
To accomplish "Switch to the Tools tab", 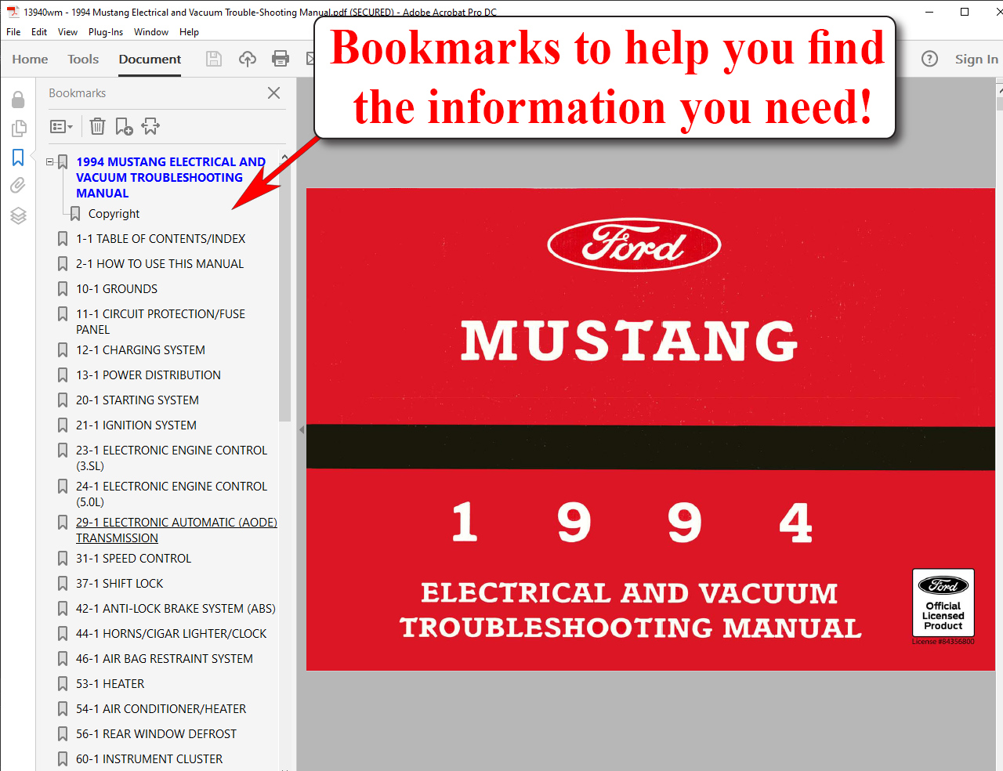I will [83, 59].
